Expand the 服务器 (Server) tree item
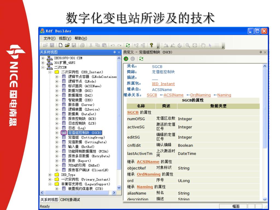The width and height of the screenshot is (280, 210). click(57, 105)
